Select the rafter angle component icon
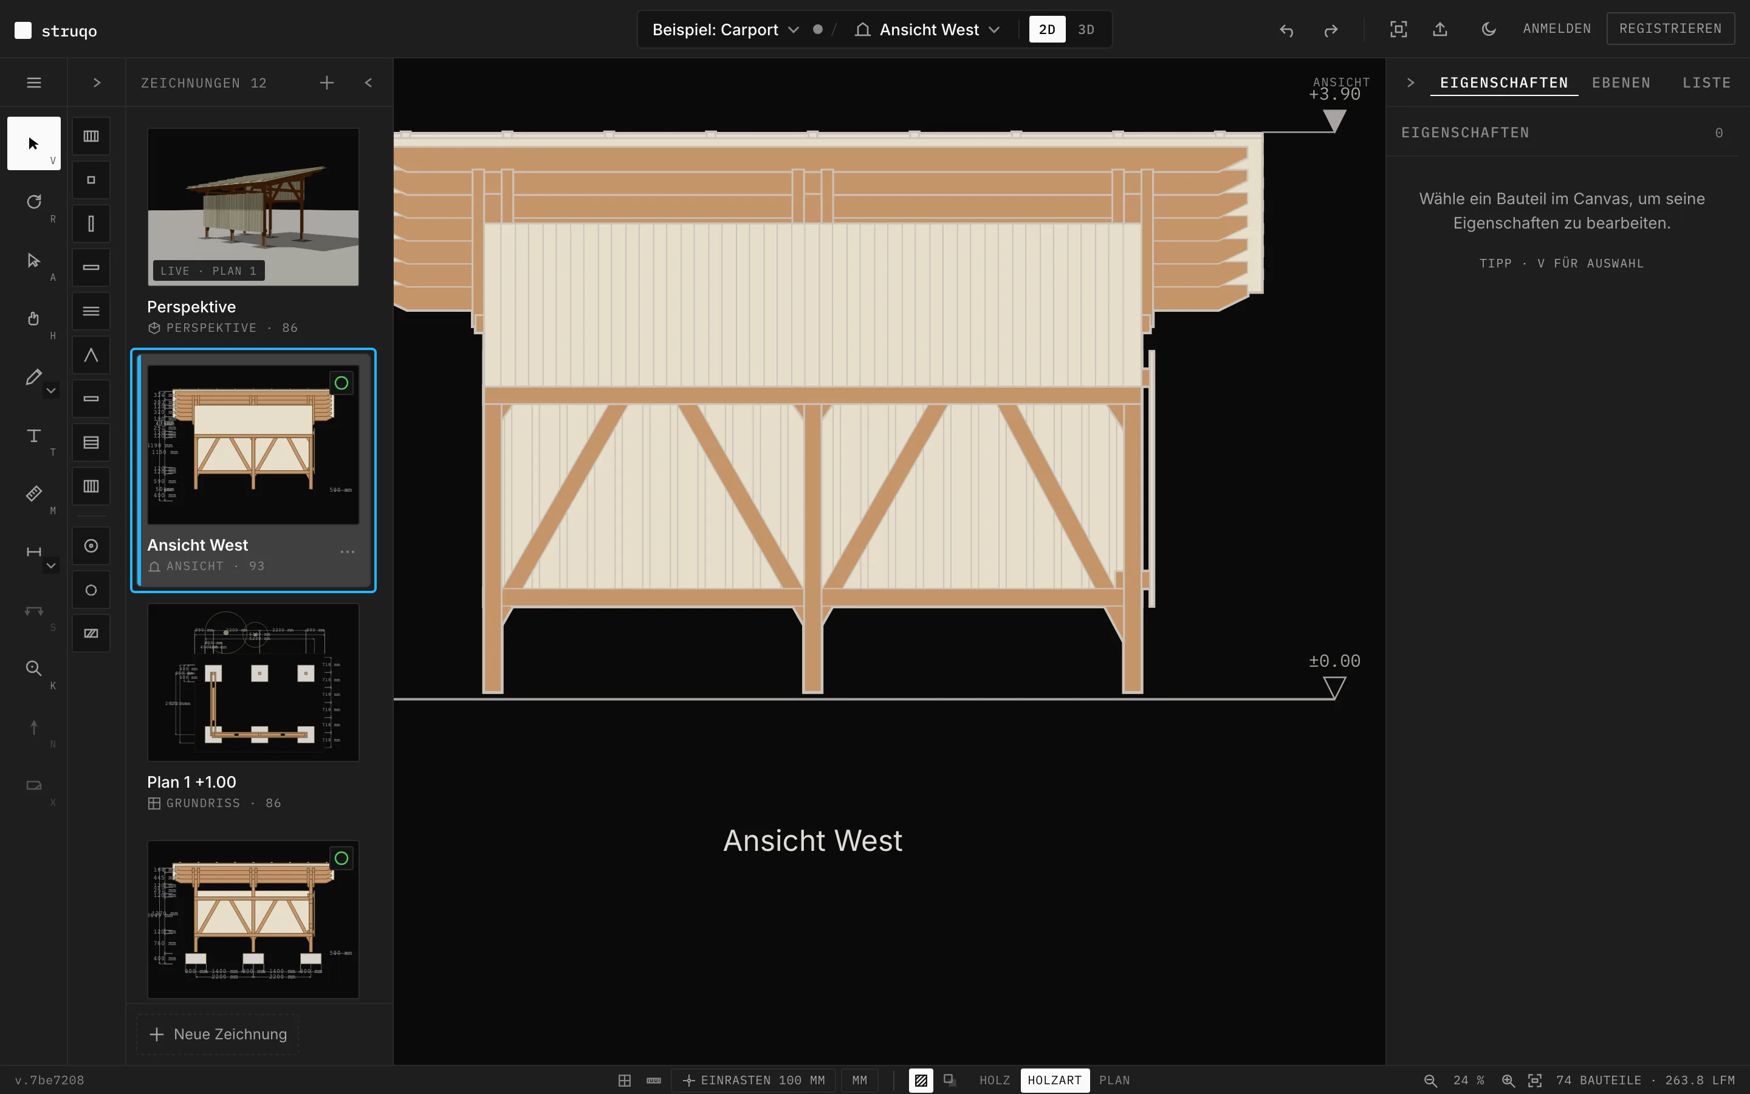Viewport: 1750px width, 1094px height. (91, 356)
